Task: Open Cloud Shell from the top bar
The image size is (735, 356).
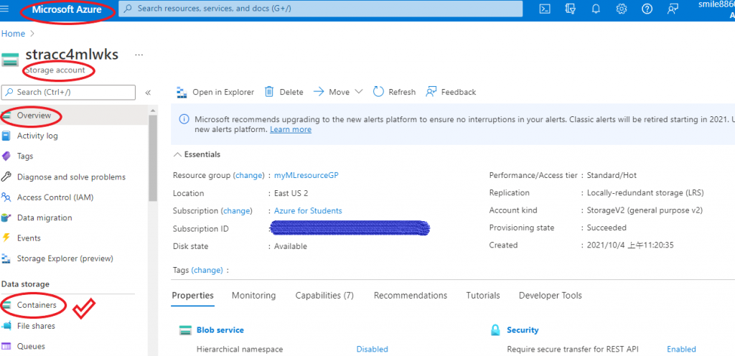Action: [x=545, y=9]
